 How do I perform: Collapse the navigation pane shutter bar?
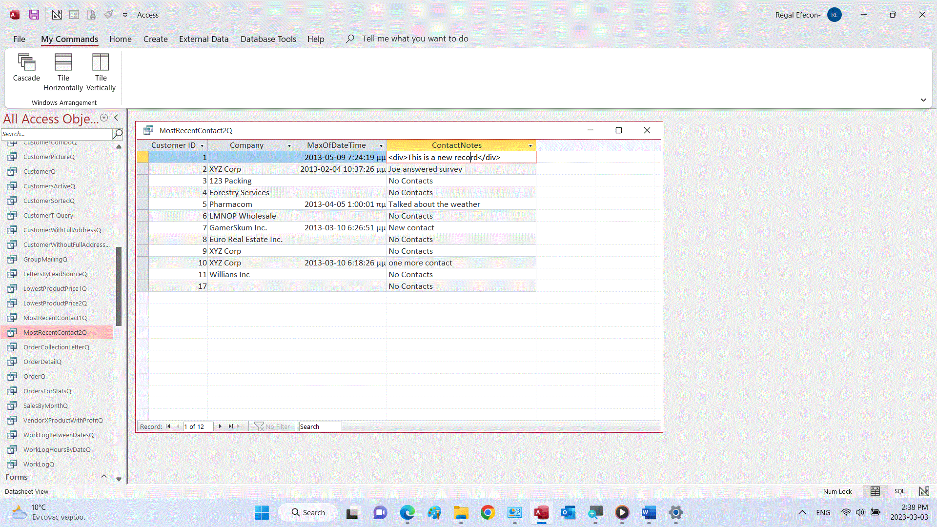click(116, 118)
